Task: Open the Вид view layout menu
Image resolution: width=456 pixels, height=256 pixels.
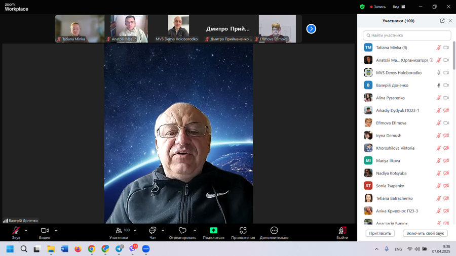Action: 399,7
